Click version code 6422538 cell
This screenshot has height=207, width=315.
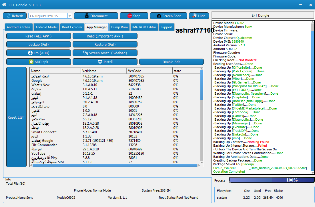134,85
